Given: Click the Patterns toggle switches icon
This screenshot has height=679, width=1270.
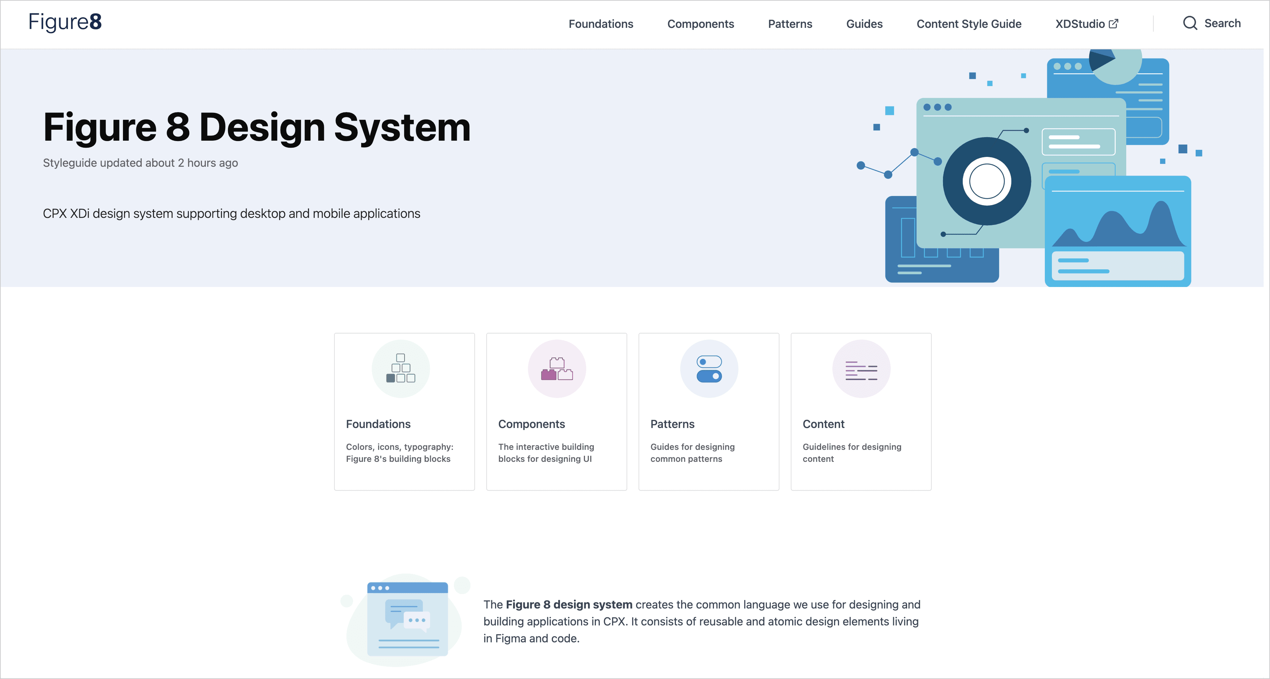Looking at the screenshot, I should [709, 369].
